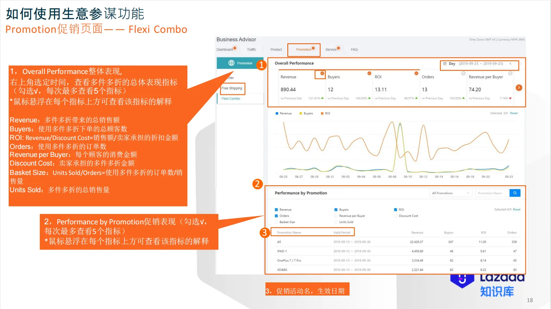Click the Performance by Promotion heading
Screen dimensions: 551x309
pyautogui.click(x=301, y=193)
